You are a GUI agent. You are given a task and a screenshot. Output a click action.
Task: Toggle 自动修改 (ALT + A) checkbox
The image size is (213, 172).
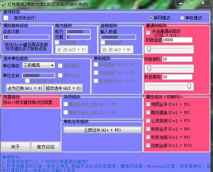click(27, 81)
